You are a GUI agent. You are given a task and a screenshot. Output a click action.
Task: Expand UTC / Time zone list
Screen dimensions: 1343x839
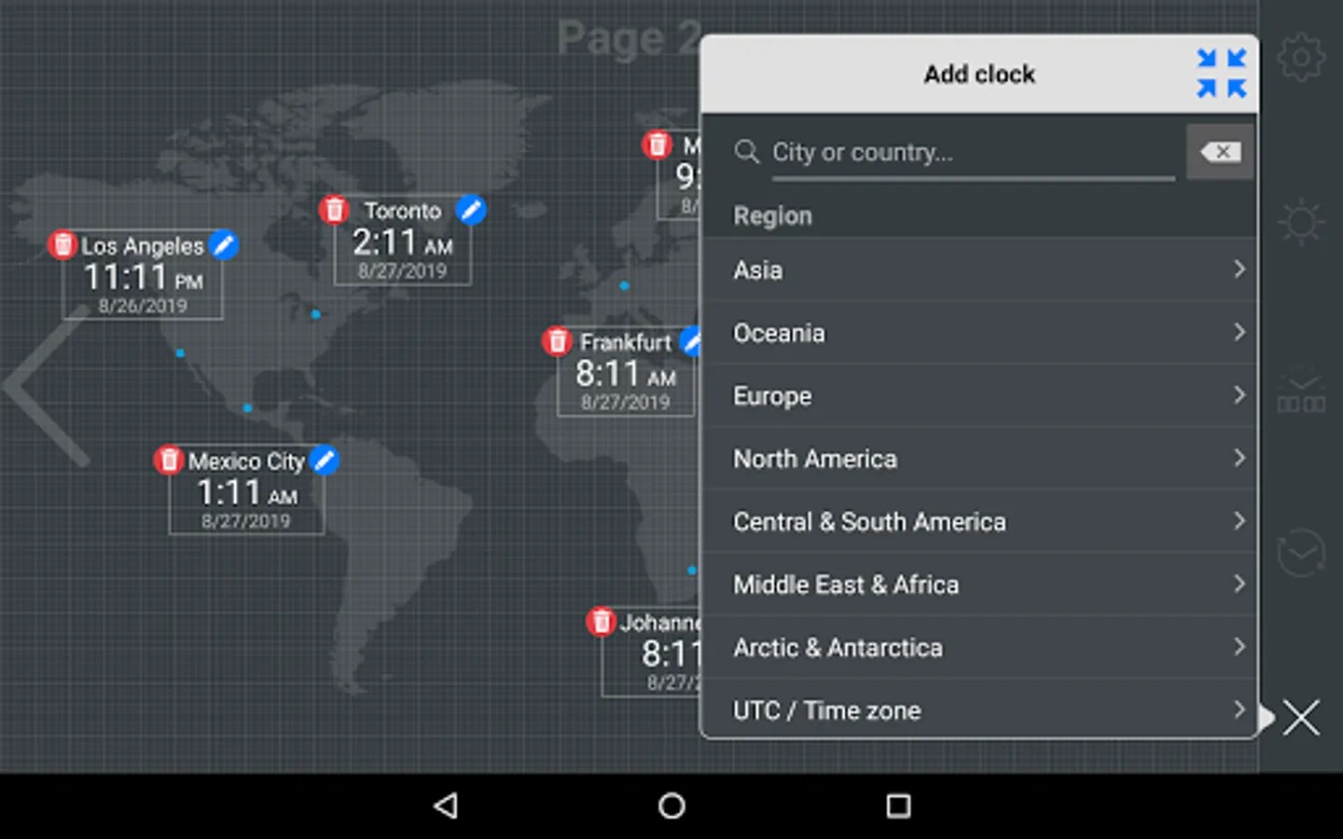coord(979,709)
